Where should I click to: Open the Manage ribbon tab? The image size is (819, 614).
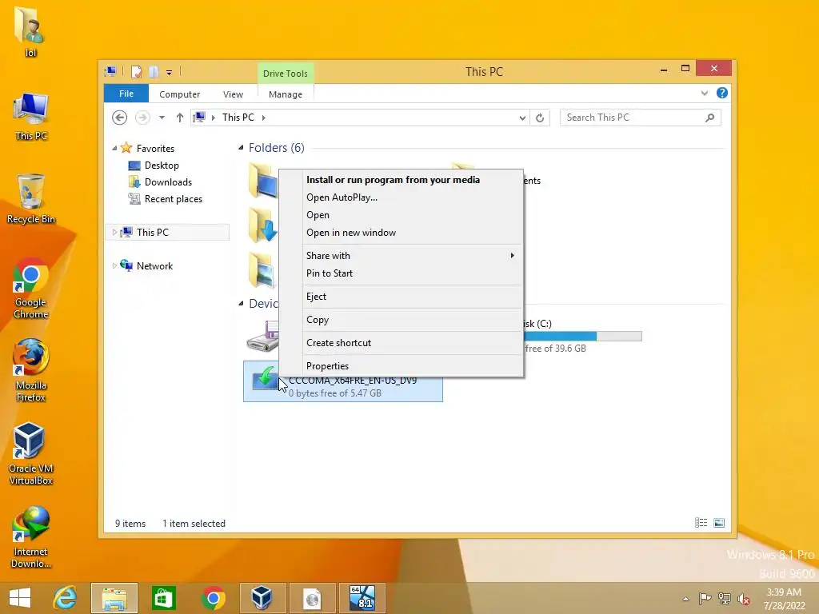pos(286,94)
